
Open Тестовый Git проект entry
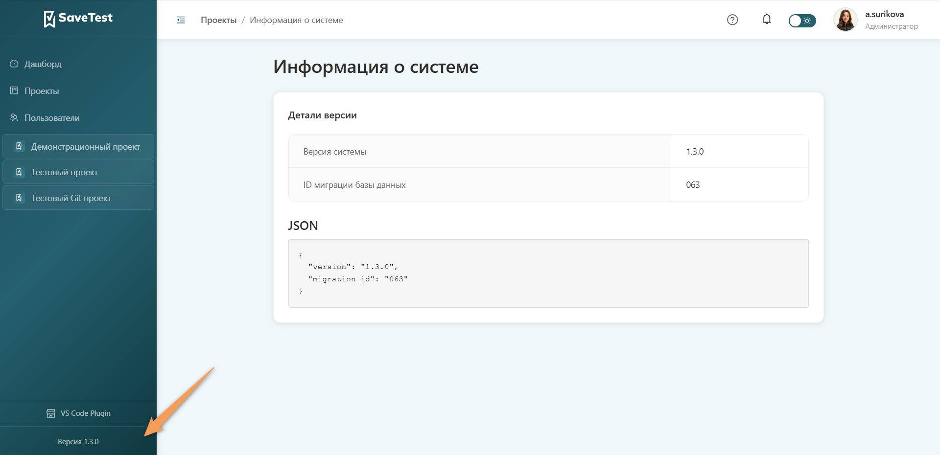pyautogui.click(x=78, y=198)
